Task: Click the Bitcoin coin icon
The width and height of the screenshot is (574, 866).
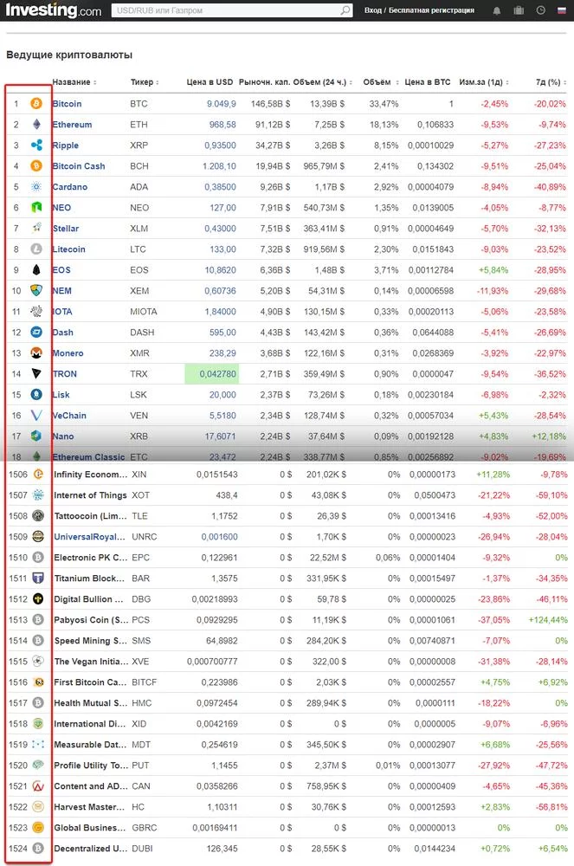Action: 37,104
